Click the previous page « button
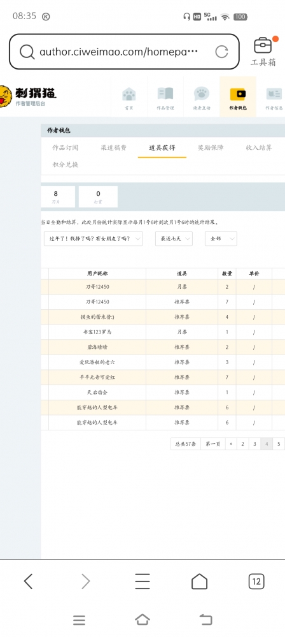 (x=231, y=444)
